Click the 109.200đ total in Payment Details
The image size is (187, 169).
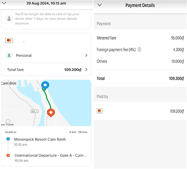[x=176, y=79]
